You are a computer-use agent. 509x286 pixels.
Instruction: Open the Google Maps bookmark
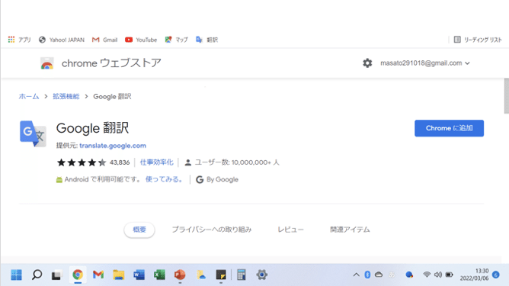(176, 40)
